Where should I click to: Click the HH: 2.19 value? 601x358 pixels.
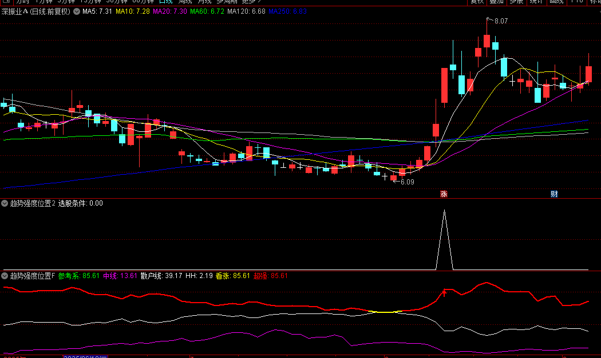[199, 276]
